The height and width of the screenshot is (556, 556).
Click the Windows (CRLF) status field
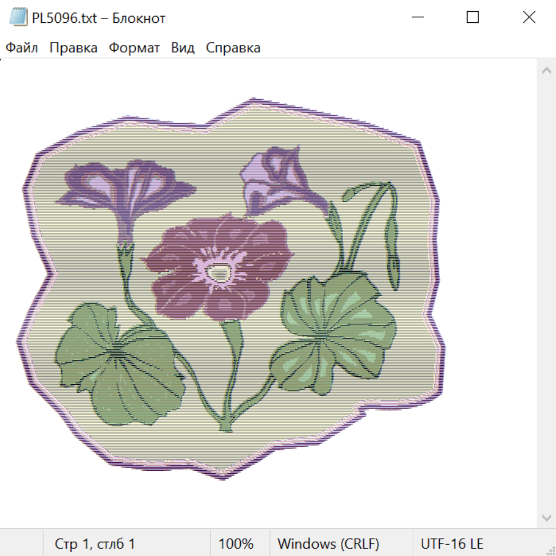[328, 544]
